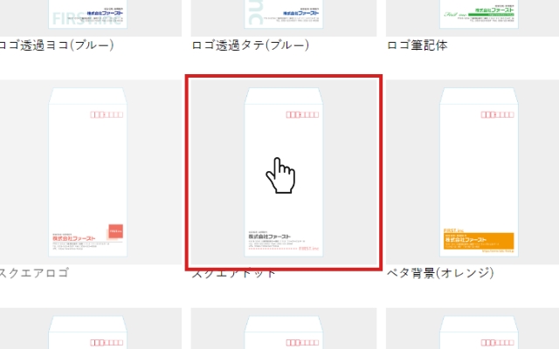Click the ベタ背景(オレンジ) caption text
The image size is (559, 349).
click(x=440, y=273)
